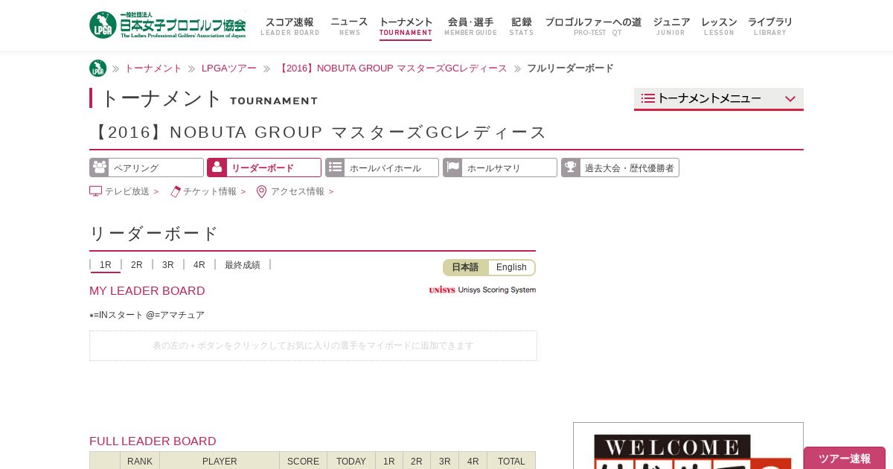The image size is (893, 469).
Task: Click the trophy icon for 過去大会・歴代優勝者
Action: pyautogui.click(x=571, y=167)
